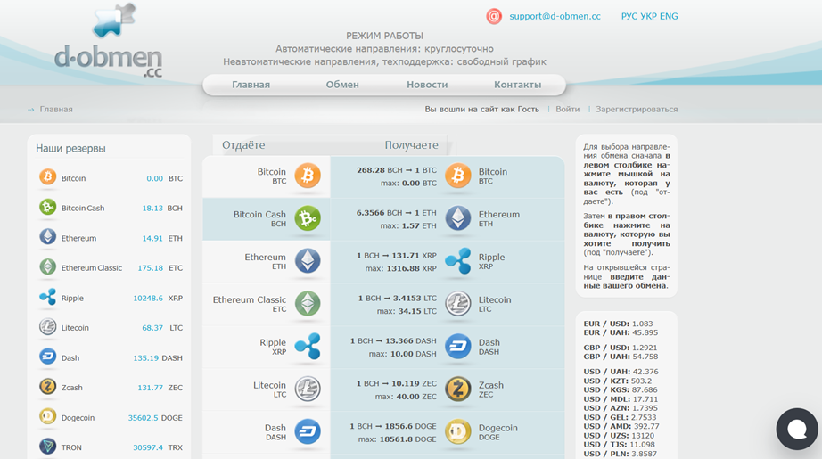
Task: Open the Новости menu tab
Action: click(427, 85)
